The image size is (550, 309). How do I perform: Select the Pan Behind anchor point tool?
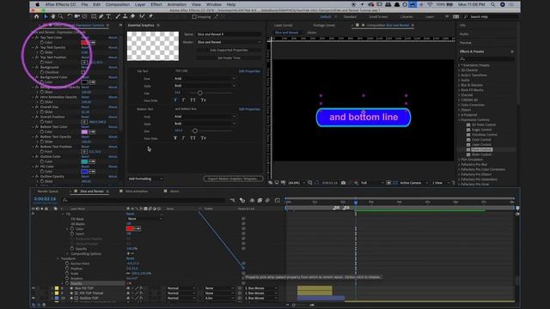pos(84,16)
